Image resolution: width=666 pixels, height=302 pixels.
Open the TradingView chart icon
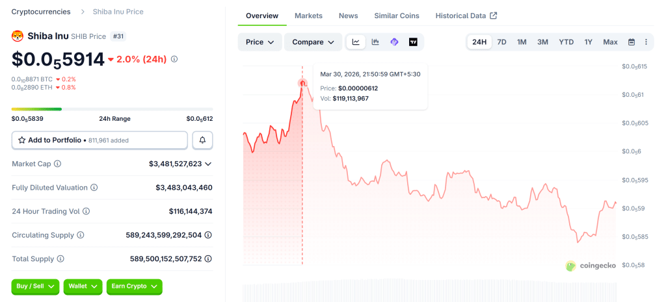point(413,42)
